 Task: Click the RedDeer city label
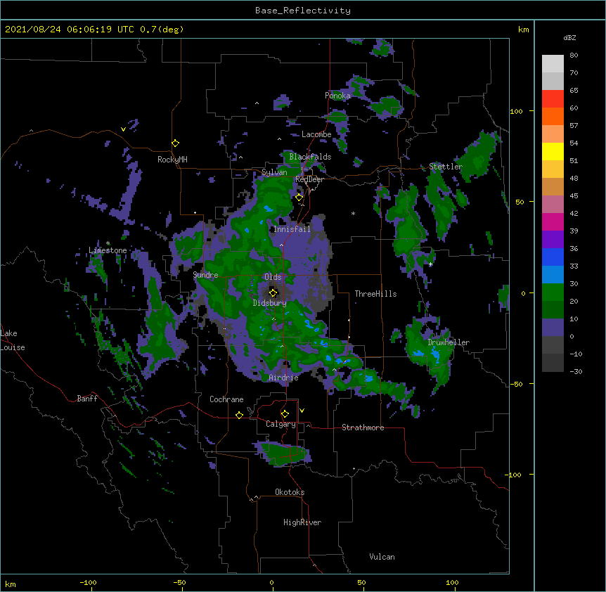click(309, 179)
